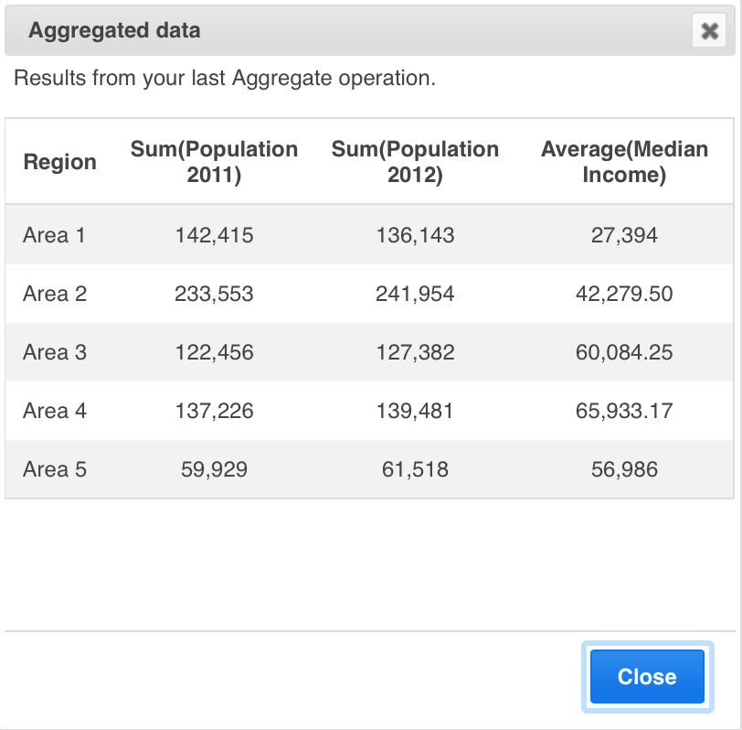Click the 127,382 population cell for Area 3
742x730 pixels.
pyautogui.click(x=415, y=352)
